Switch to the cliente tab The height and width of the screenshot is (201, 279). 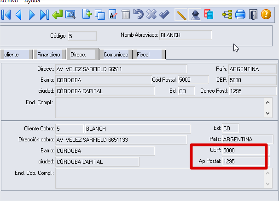(x=17, y=55)
